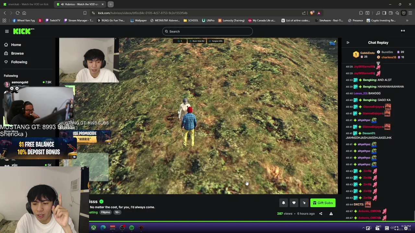Toggle follow heart button

tap(294, 203)
